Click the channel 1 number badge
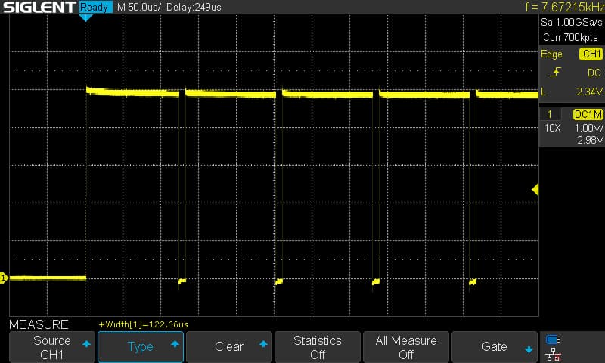This screenshot has width=605, height=363. pyautogui.click(x=550, y=114)
